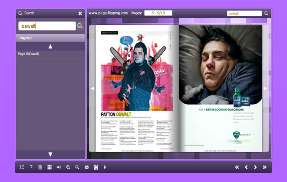Open search result Page 8:Oswalt
The image size is (287, 182).
coord(50,54)
